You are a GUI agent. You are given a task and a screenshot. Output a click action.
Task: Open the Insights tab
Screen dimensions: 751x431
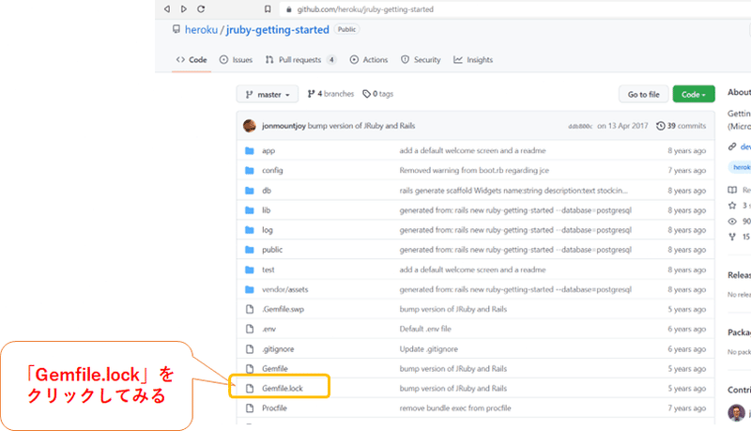click(473, 60)
